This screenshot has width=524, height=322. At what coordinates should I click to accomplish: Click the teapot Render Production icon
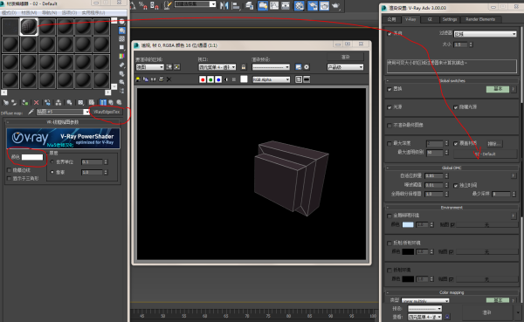coord(335,6)
